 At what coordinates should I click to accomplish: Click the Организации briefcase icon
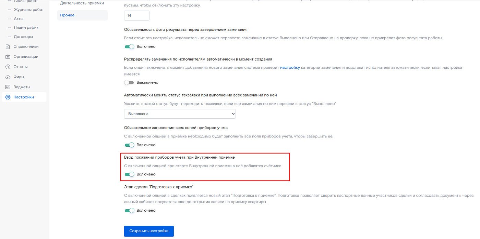[8, 57]
